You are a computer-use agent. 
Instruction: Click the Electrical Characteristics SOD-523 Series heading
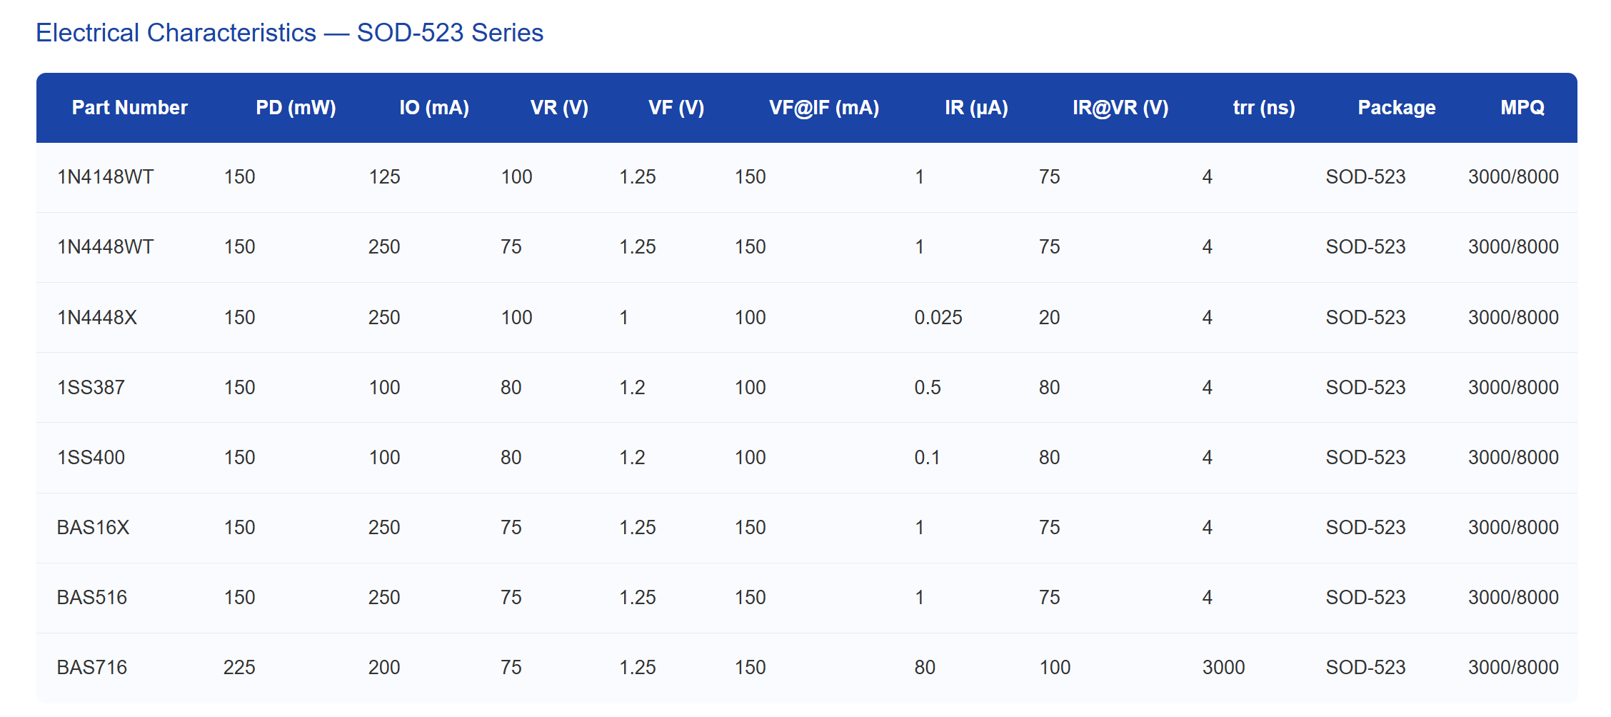click(x=289, y=33)
